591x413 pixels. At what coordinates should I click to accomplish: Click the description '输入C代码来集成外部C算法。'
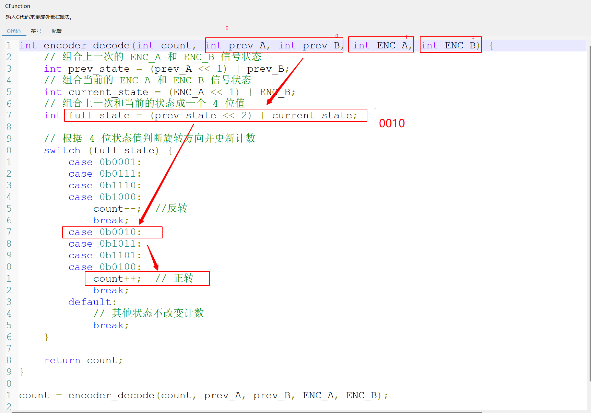[39, 17]
